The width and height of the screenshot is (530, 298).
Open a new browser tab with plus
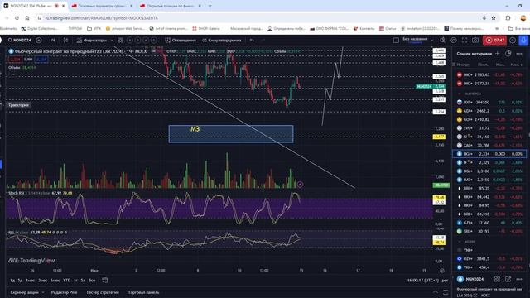pos(210,6)
